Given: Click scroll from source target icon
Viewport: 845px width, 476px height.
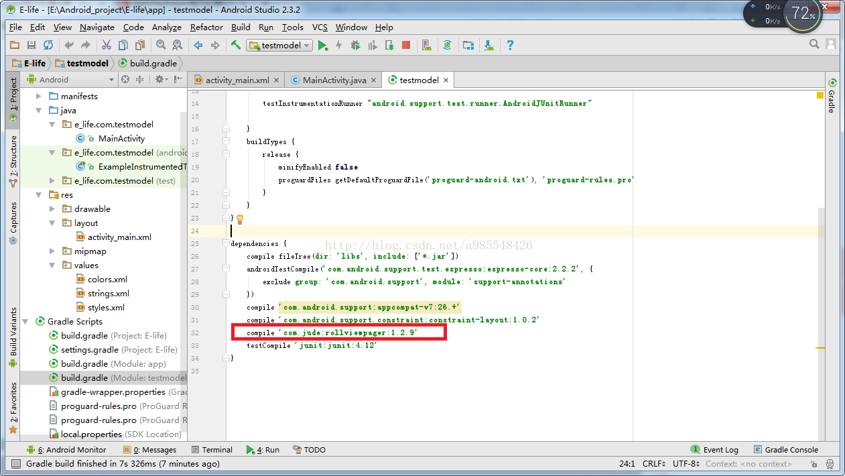Looking at the screenshot, I should [x=125, y=79].
